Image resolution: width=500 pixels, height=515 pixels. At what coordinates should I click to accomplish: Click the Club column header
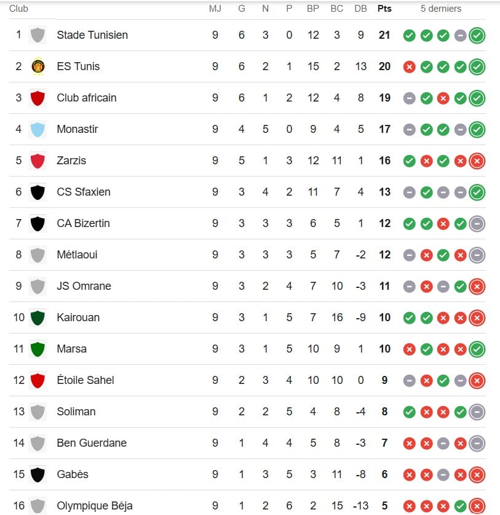click(x=18, y=9)
